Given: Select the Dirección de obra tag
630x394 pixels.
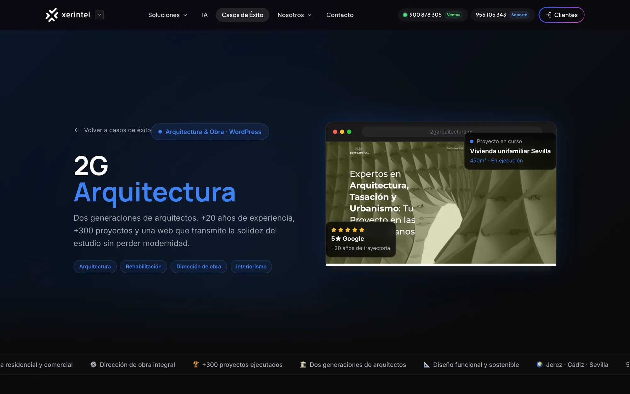Looking at the screenshot, I should 199,267.
